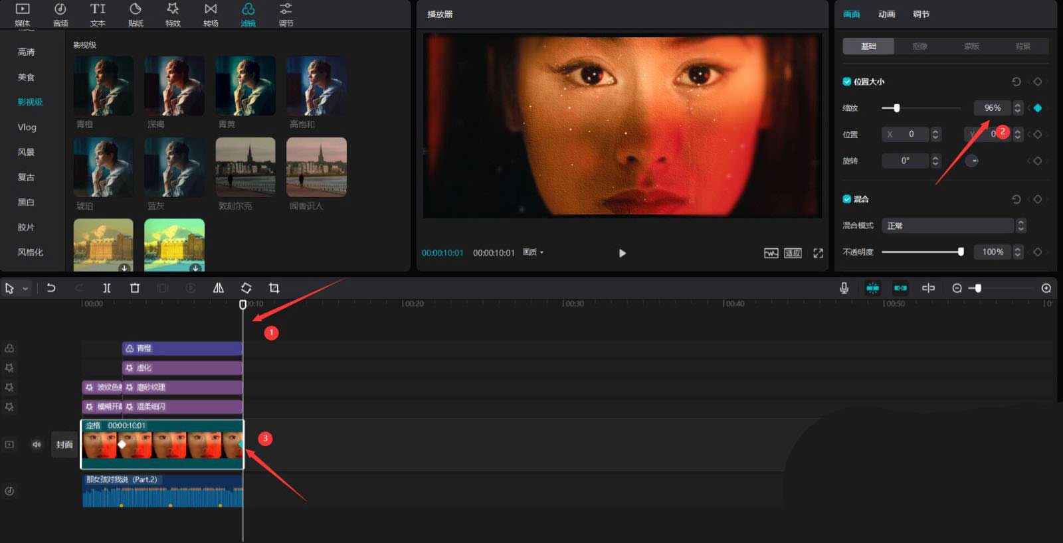
Task: Open fullscreen preview in player
Action: (818, 253)
